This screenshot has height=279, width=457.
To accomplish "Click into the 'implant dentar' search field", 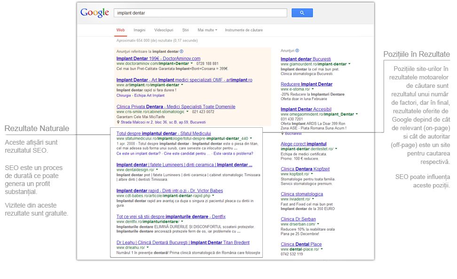I will tap(200, 13).
